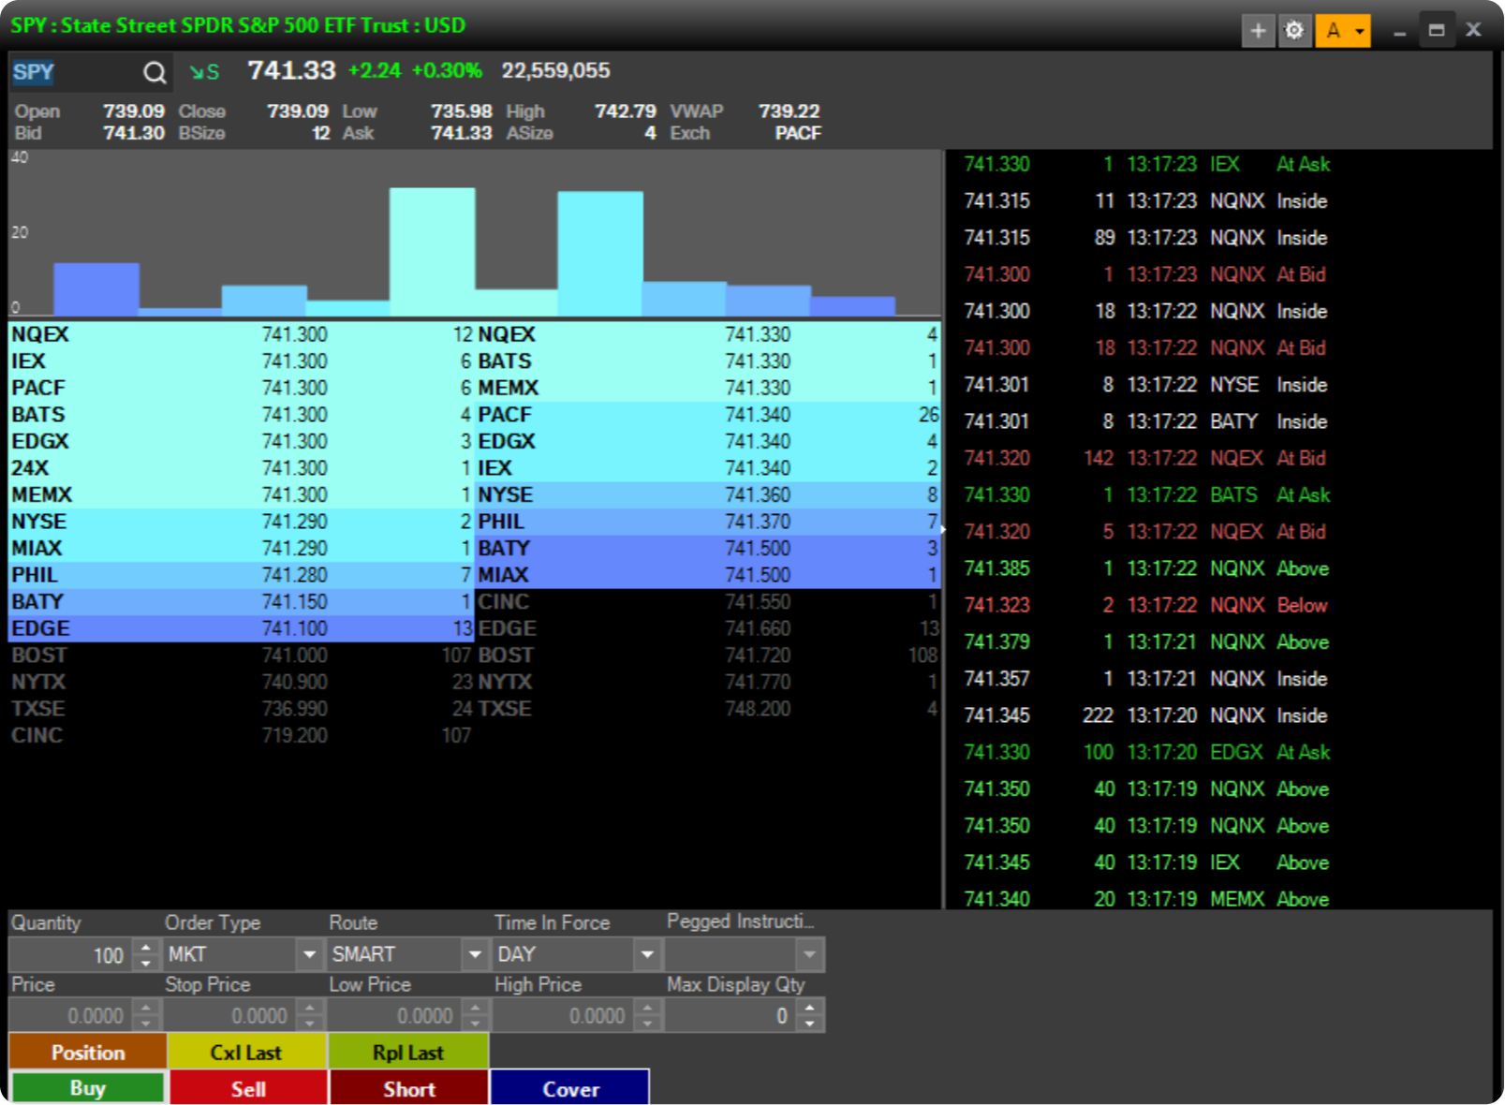The image size is (1505, 1105).
Task: Click the Position button
Action: [x=88, y=1052]
